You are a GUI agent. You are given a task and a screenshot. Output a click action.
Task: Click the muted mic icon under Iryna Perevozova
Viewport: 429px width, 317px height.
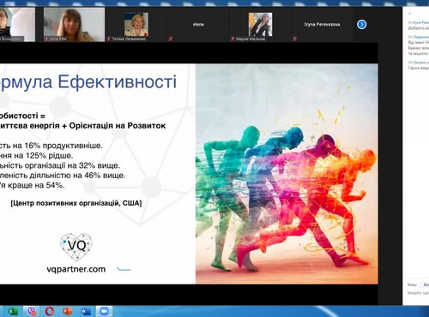coord(295,39)
